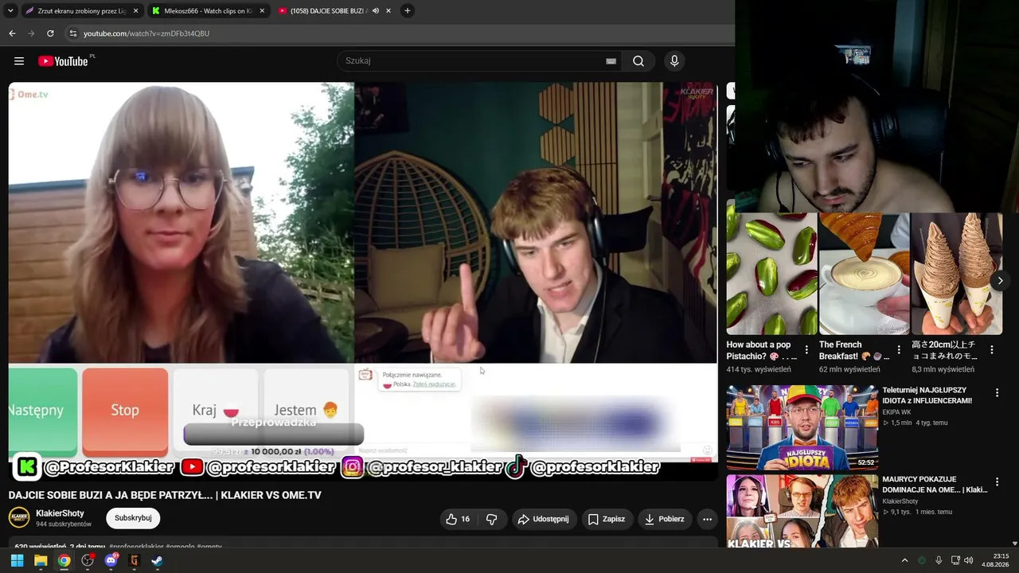Click the Jestem gender selector in the video
Image resolution: width=1019 pixels, height=573 pixels.
tap(306, 411)
